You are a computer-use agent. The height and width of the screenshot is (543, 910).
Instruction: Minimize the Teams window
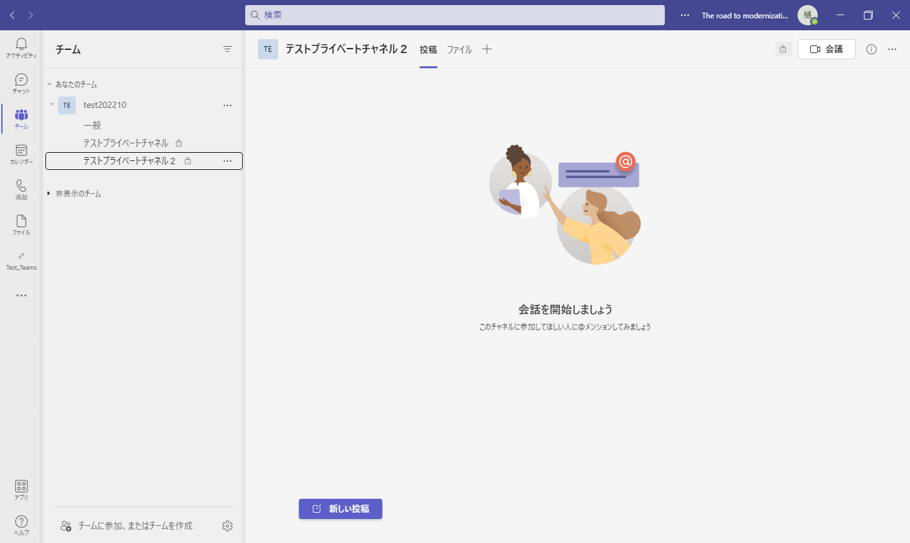tap(840, 15)
